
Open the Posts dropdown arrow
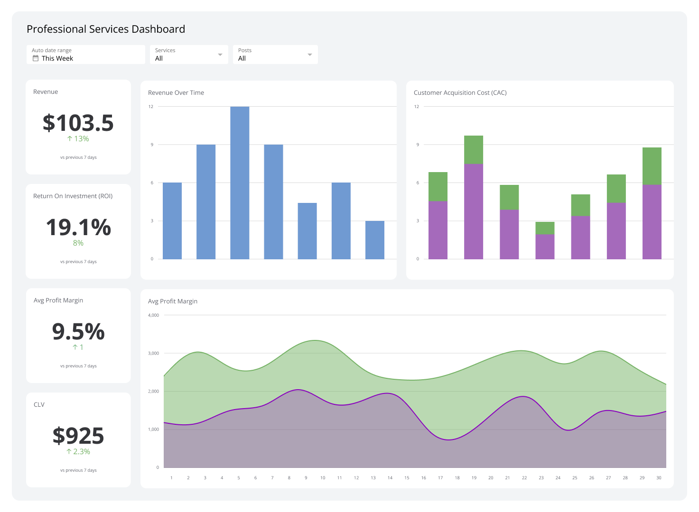point(309,54)
